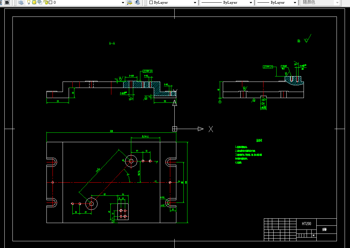Toggle freeze/thaw sun icon for layer 0
Image resolution: width=350 pixels, height=248 pixels.
click(34, 2)
